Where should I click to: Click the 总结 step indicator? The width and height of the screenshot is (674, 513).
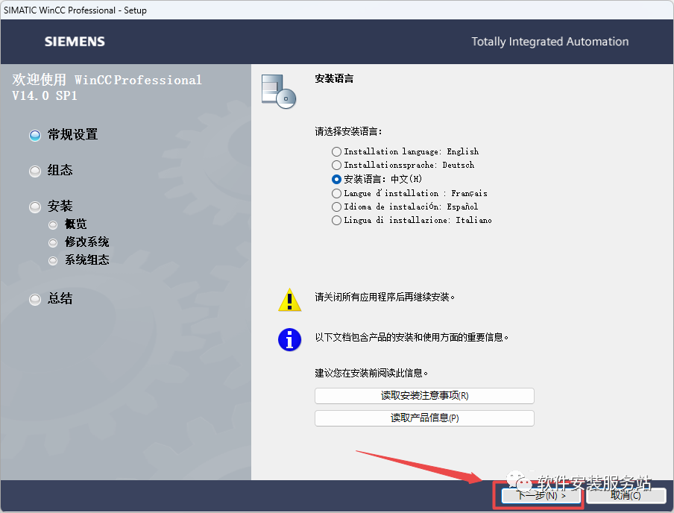click(x=35, y=299)
